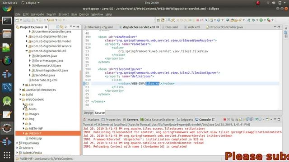
Task: Collapse the property fold marker at line 60
Action: (x=90, y=76)
